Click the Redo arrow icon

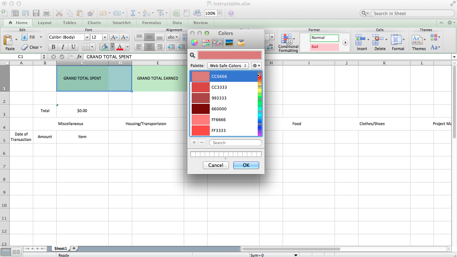[x=117, y=13]
